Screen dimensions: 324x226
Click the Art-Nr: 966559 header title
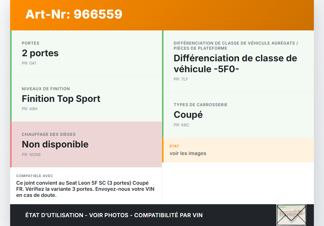pos(74,14)
